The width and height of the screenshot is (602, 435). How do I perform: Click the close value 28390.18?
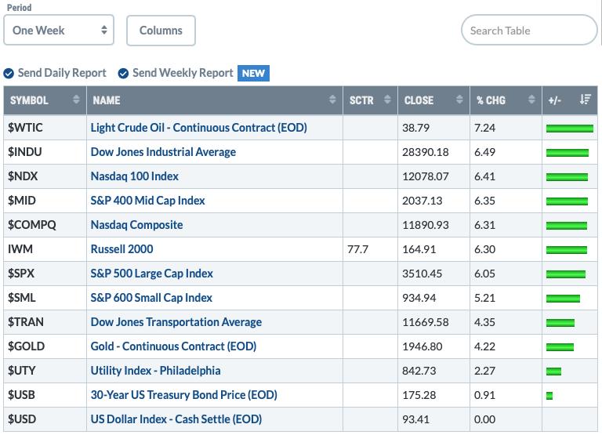click(426, 152)
